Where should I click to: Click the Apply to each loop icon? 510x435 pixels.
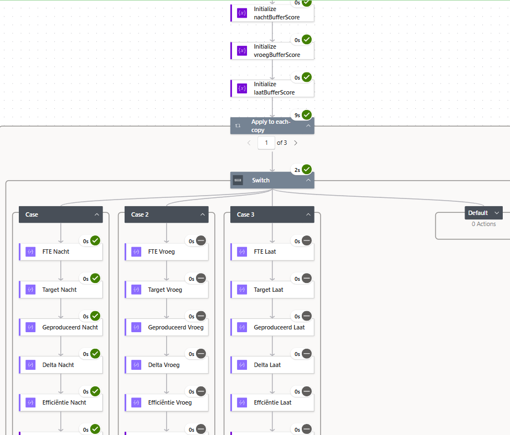238,125
